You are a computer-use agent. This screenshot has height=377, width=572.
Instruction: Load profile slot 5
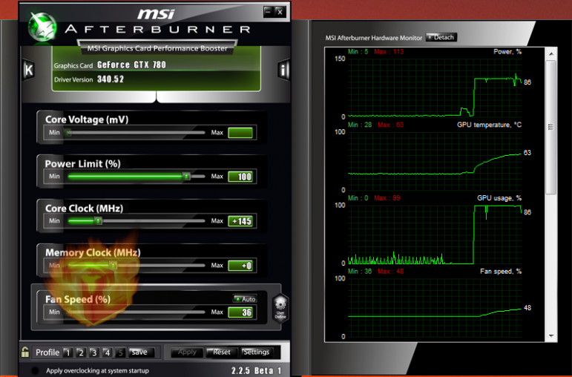(120, 353)
